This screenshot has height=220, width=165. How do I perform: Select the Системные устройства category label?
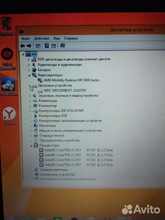57,175
